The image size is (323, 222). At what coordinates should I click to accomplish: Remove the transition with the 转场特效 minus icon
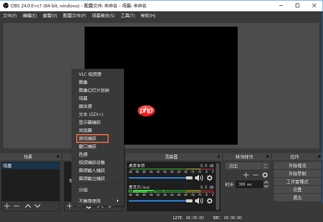[x=255, y=175]
